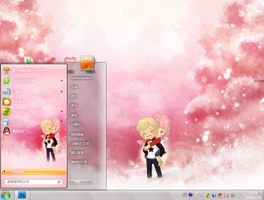Open 控制面板 control panel
Screen dimensions: 264x200
[77, 134]
